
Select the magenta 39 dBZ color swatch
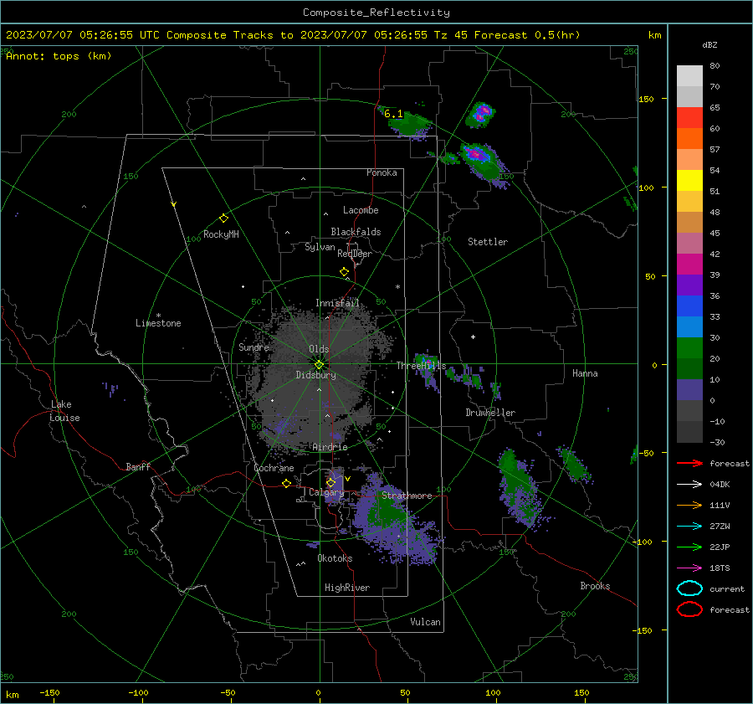[x=689, y=265]
